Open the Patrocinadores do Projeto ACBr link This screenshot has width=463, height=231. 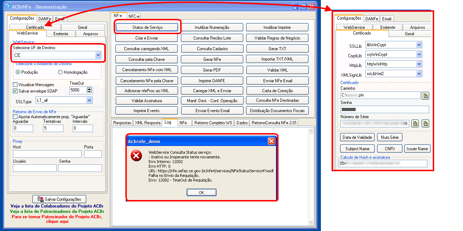[57, 211]
